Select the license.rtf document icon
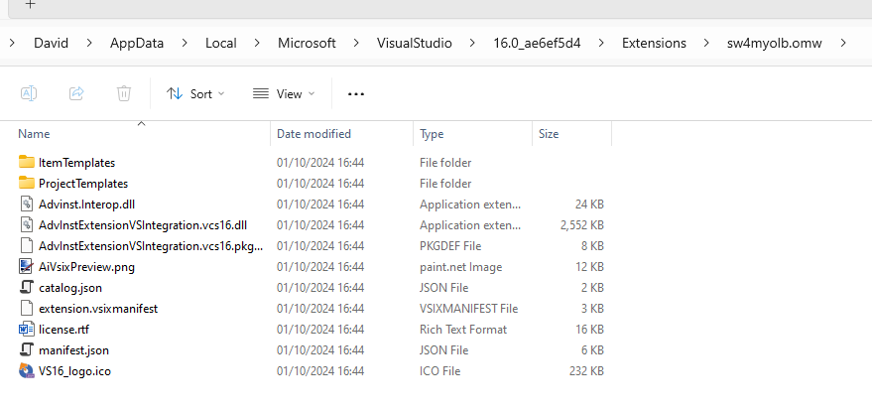The width and height of the screenshot is (872, 411). [x=27, y=330]
